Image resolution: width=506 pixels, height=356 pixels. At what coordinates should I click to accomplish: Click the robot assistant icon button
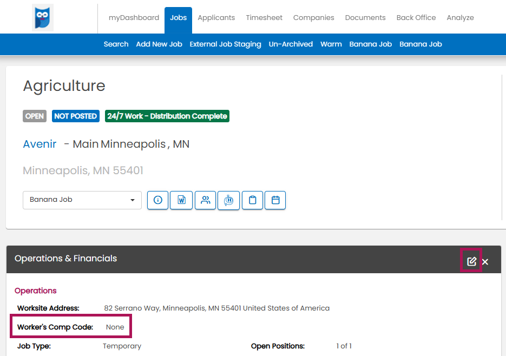point(229,200)
